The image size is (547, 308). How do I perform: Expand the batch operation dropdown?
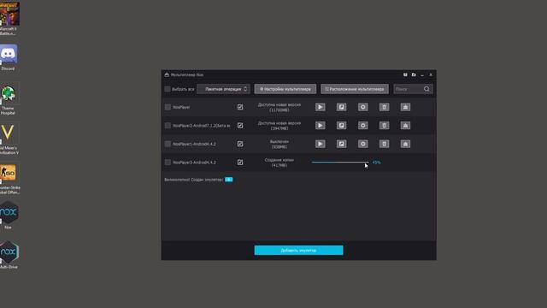tap(224, 89)
